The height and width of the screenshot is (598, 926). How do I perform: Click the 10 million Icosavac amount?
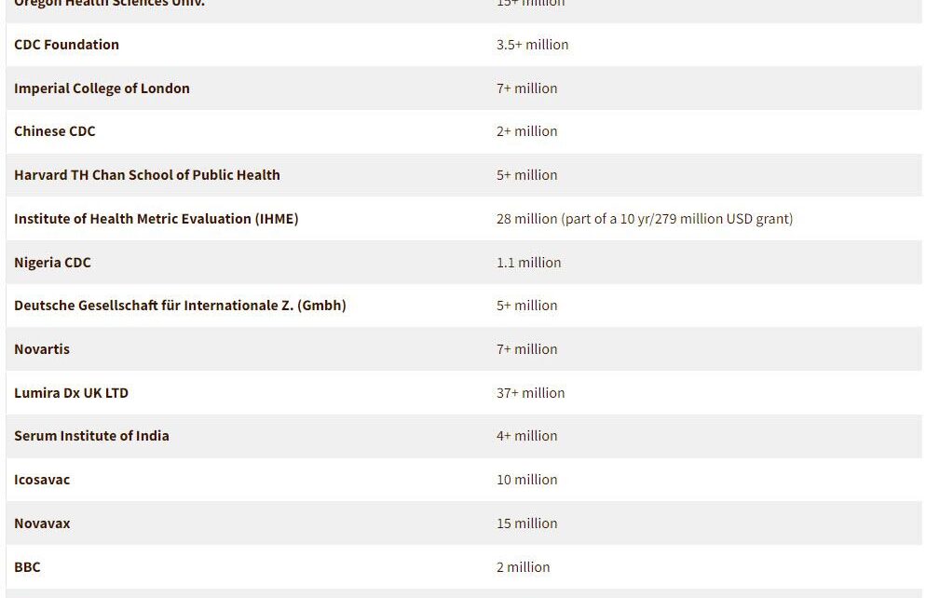point(526,480)
